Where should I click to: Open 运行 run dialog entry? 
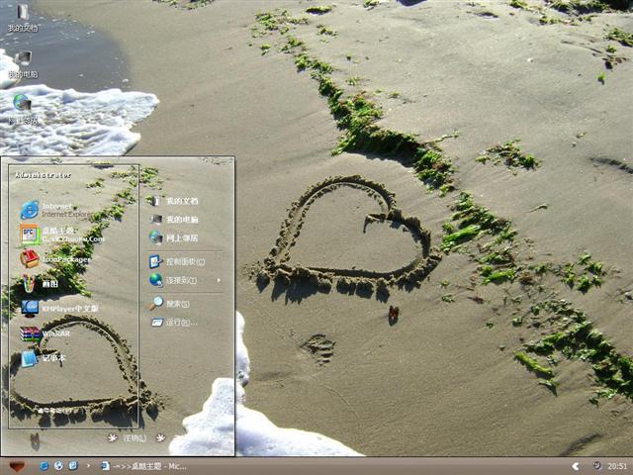(x=174, y=322)
